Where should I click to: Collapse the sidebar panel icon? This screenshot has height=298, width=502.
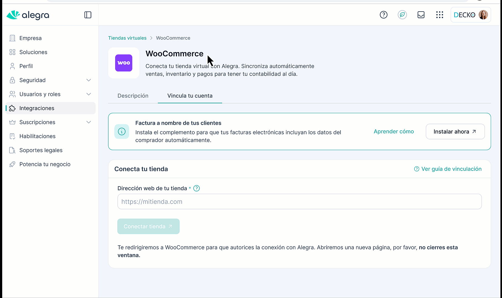point(88,15)
